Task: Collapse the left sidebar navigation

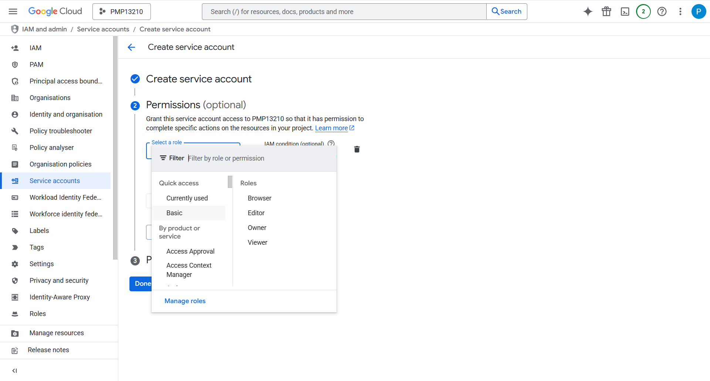Action: pyautogui.click(x=14, y=370)
